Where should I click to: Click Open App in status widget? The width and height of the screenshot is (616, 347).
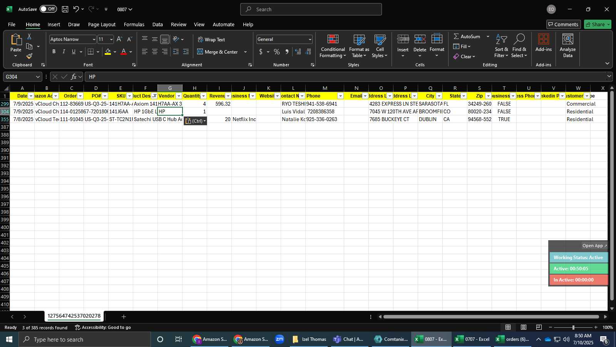594,246
